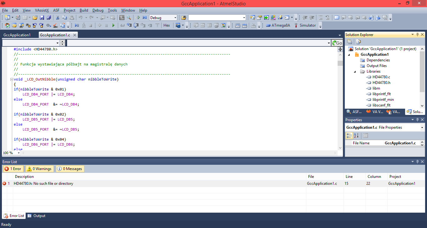Open the Tools menu
Viewport: 427px width, 228px height.
112,10
